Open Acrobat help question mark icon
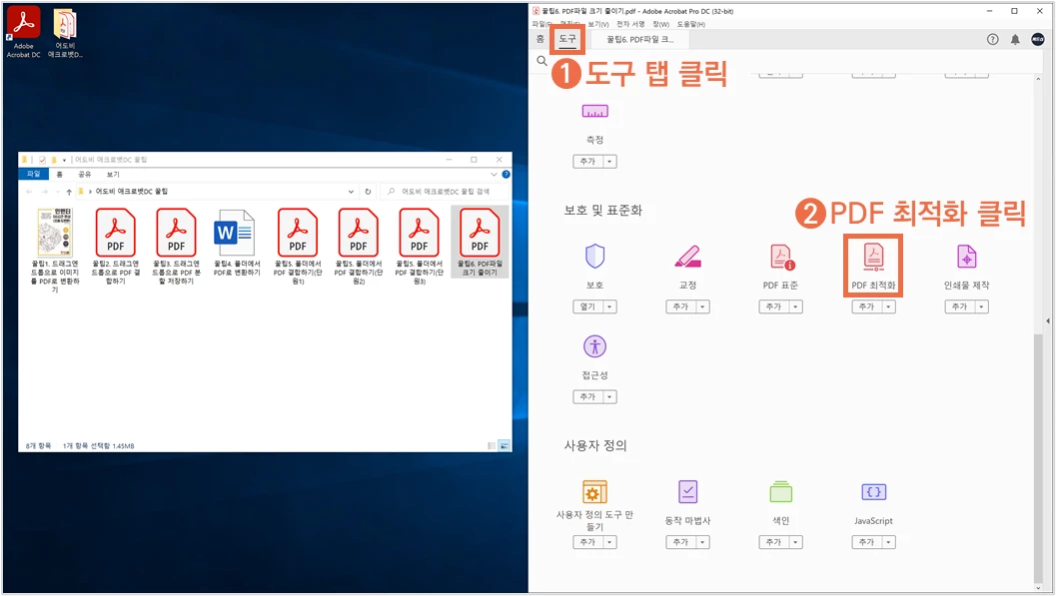 [993, 39]
